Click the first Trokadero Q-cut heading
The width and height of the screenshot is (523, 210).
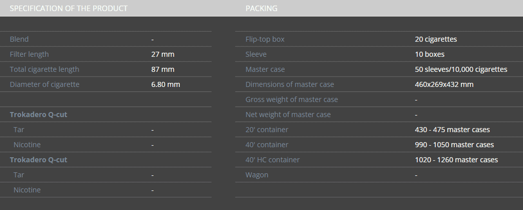[38, 115]
